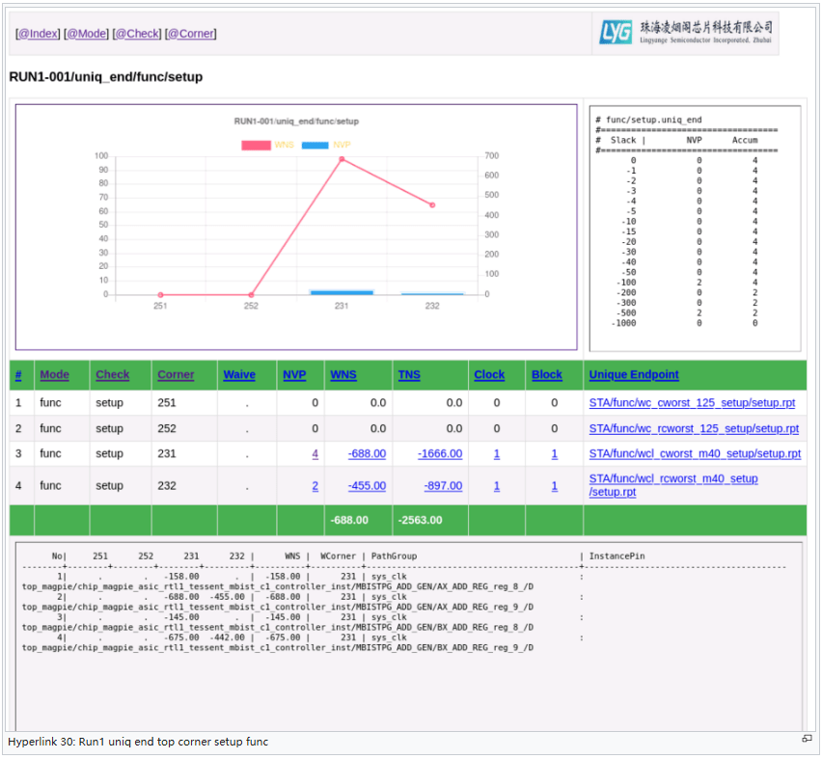Sort table by the NVP column header

click(x=293, y=375)
